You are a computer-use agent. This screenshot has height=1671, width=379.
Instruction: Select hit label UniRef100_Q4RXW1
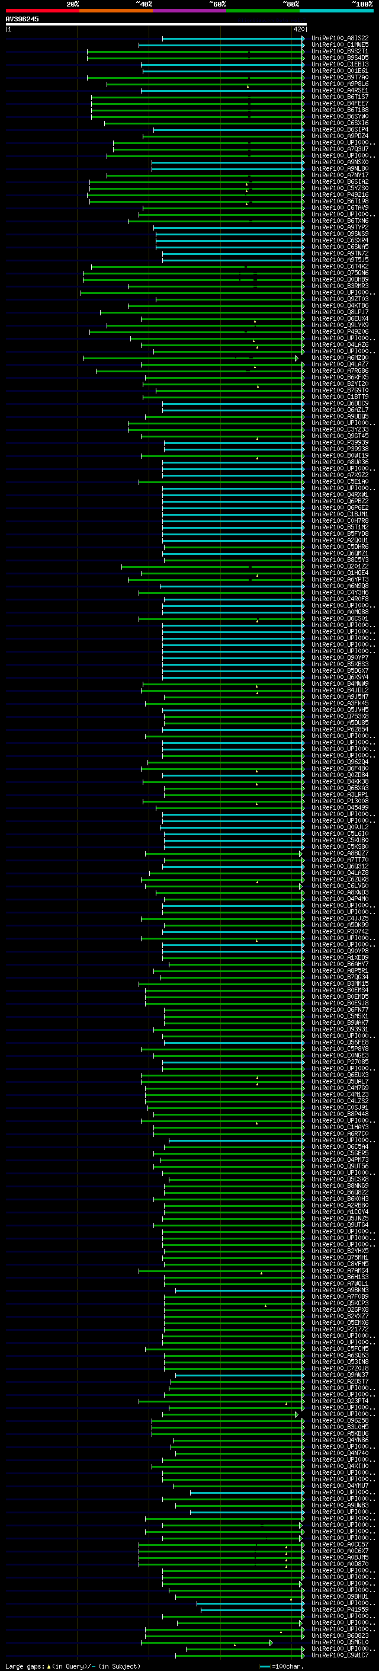340,495
